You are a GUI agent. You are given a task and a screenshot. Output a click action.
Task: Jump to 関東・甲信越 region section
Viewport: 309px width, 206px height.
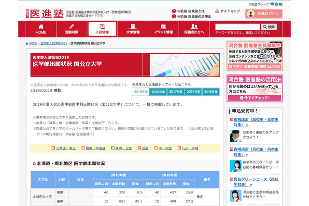(96, 148)
